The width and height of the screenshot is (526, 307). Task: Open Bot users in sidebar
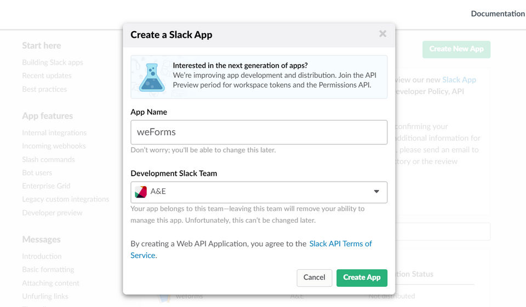tap(37, 172)
